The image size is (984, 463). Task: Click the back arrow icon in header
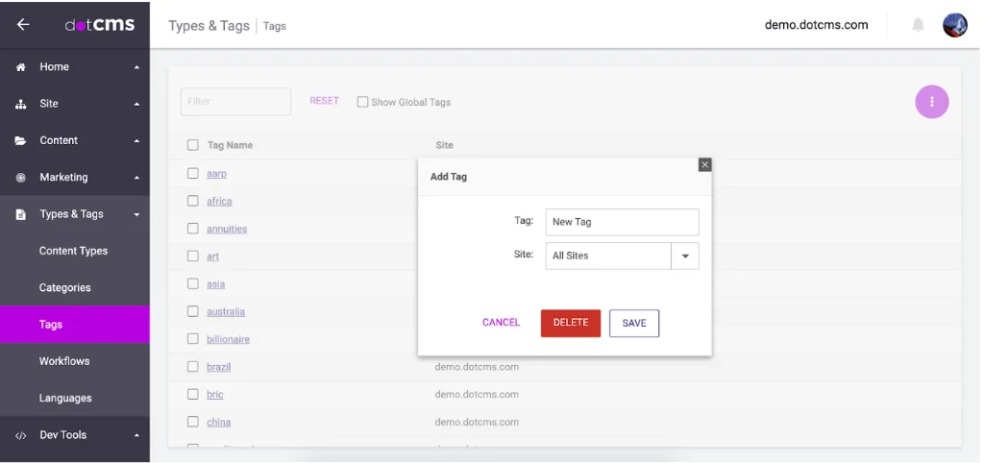[23, 25]
